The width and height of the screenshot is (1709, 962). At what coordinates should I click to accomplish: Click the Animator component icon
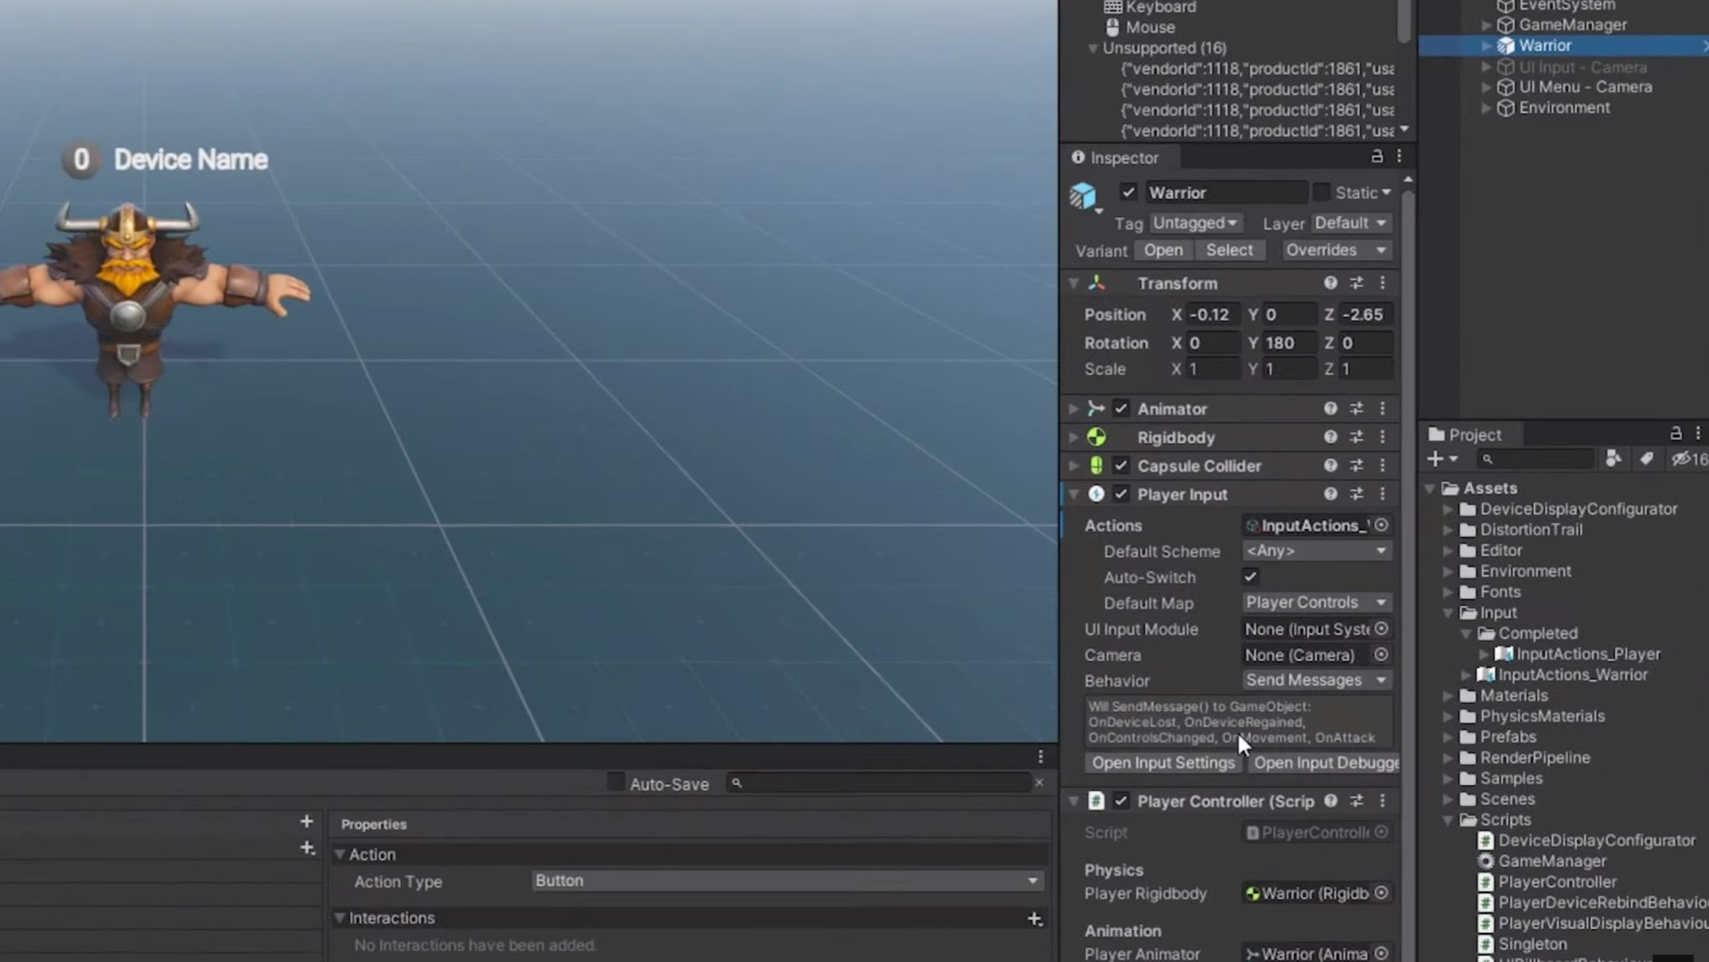1097,407
